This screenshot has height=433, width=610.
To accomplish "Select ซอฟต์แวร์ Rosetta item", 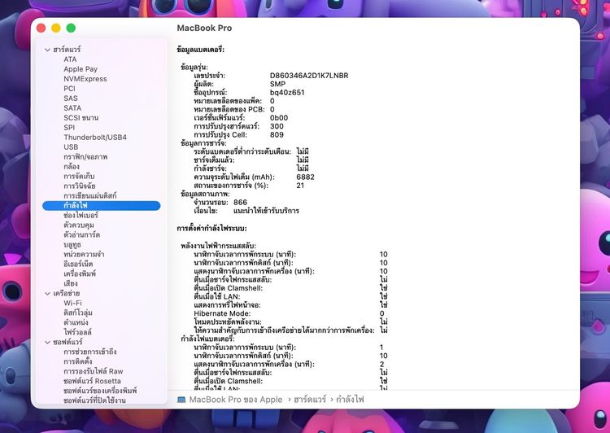I will [x=92, y=381].
